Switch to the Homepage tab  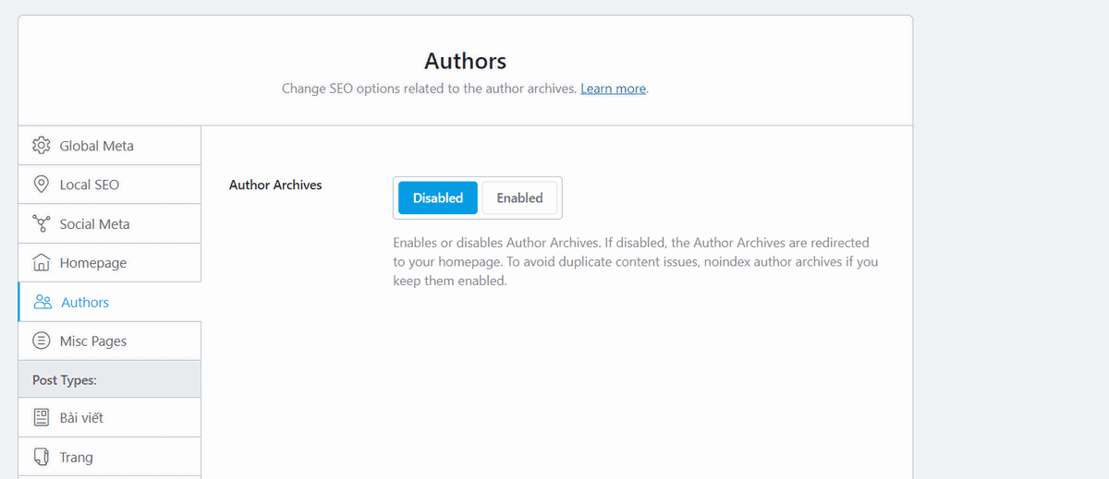tap(92, 263)
